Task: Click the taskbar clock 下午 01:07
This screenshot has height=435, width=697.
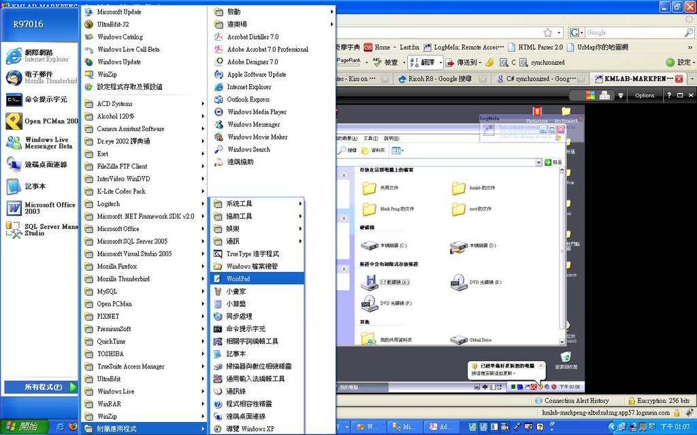Action: click(675, 427)
